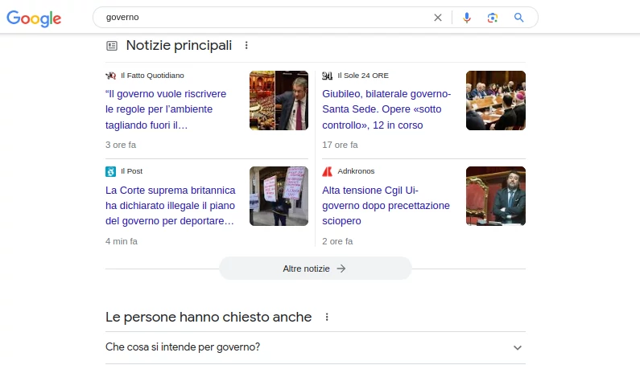Click the 3 ore fa timestamp
The image size is (640, 365).
[121, 145]
